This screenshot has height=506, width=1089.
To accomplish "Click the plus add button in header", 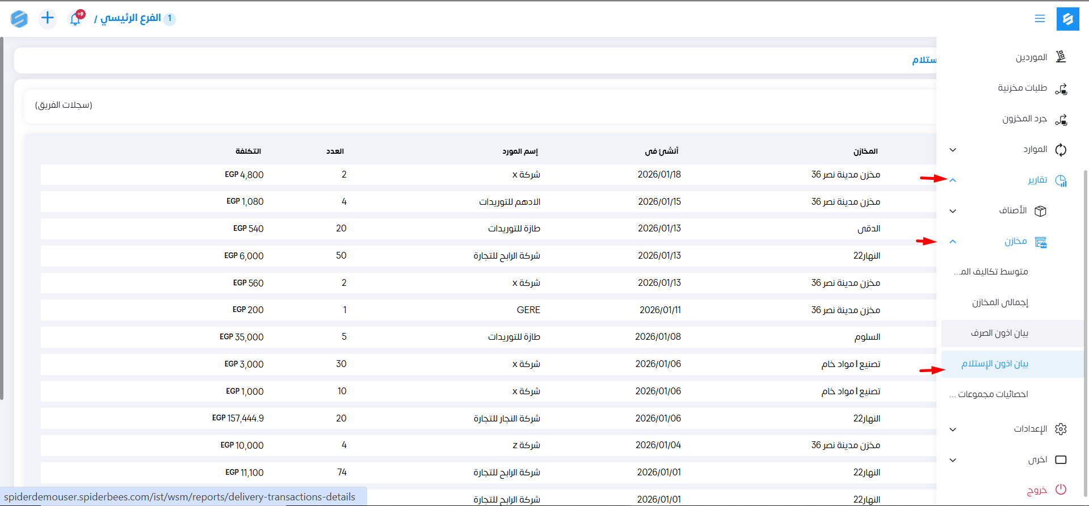I will point(48,18).
